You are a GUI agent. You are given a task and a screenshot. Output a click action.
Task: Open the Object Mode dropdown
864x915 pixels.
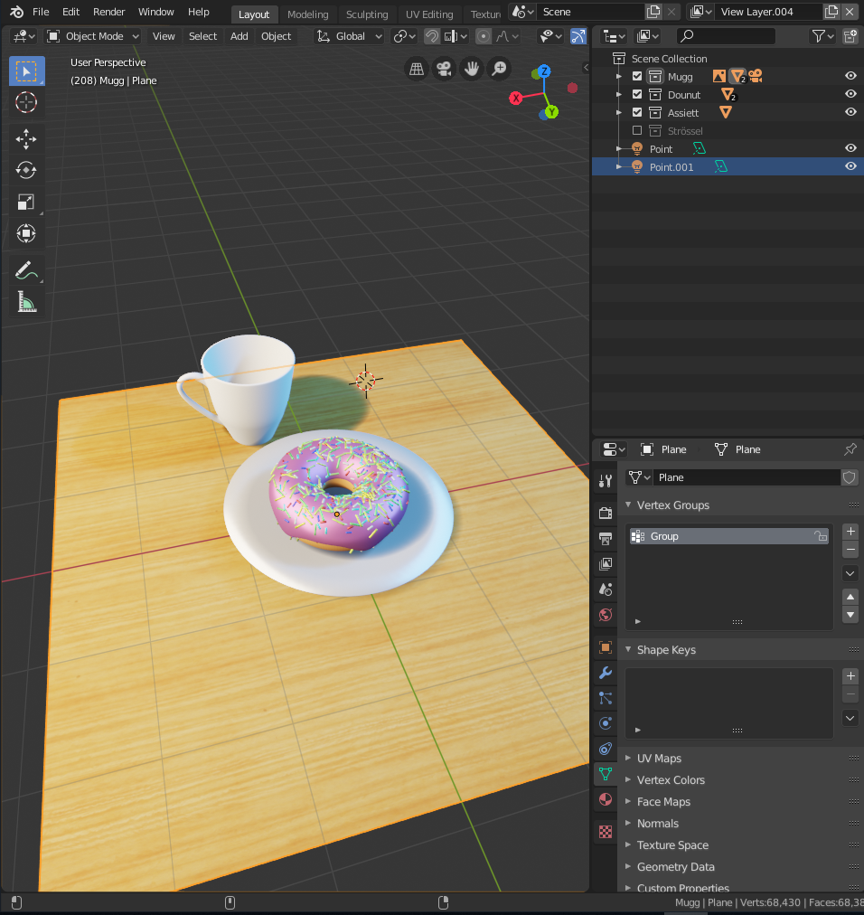pyautogui.click(x=93, y=36)
